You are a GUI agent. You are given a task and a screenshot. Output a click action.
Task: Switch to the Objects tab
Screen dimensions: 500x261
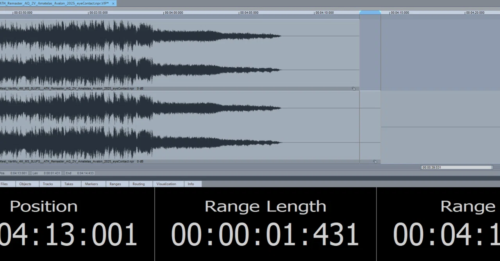pos(25,184)
